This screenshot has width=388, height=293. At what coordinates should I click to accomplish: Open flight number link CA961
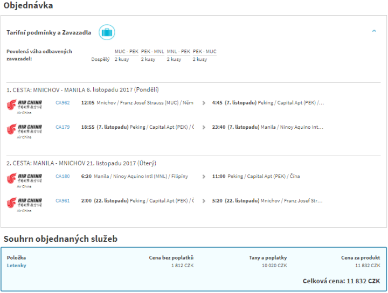(x=63, y=201)
